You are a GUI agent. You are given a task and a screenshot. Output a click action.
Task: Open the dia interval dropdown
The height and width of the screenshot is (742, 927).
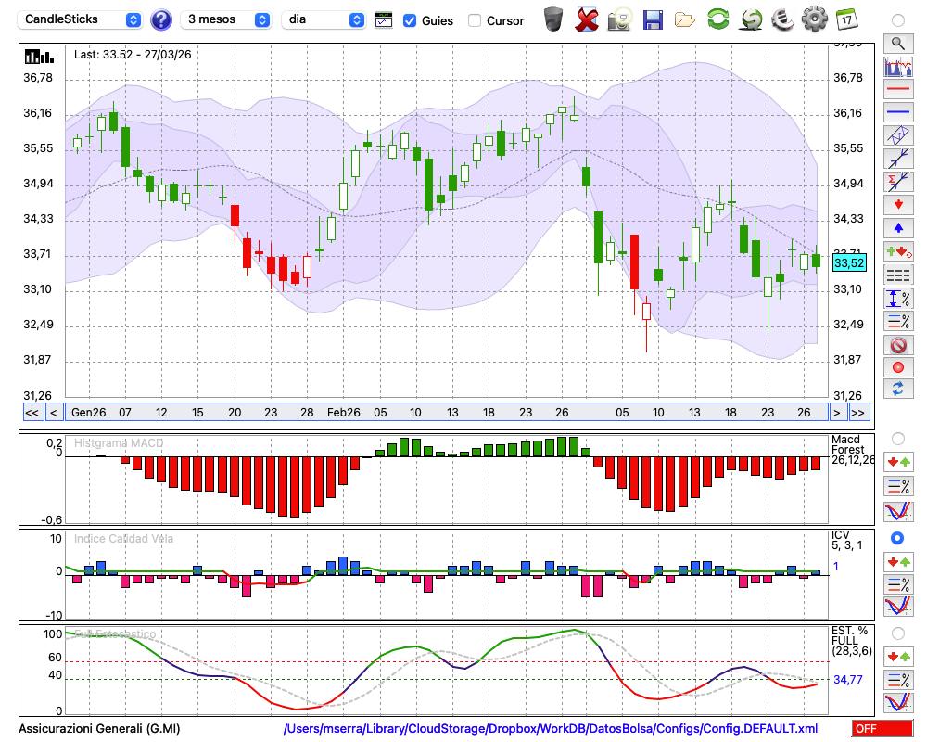[324, 19]
